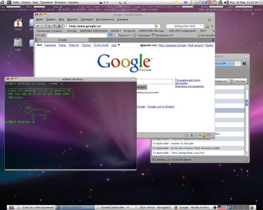Click the Firefox Back arrow button
263x210 pixels.
click(x=37, y=26)
